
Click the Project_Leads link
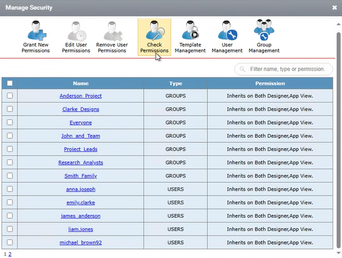point(81,150)
